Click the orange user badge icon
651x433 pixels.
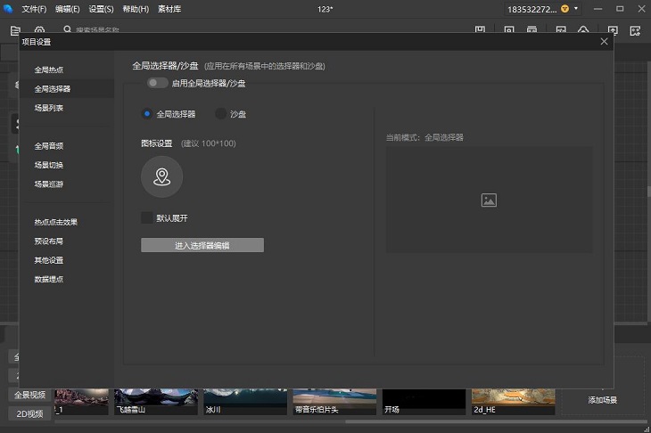[564, 9]
